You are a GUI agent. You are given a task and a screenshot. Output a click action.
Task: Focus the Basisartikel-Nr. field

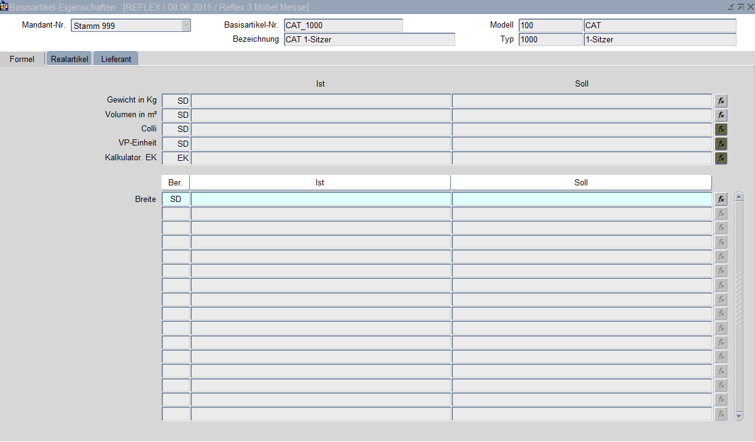click(343, 26)
